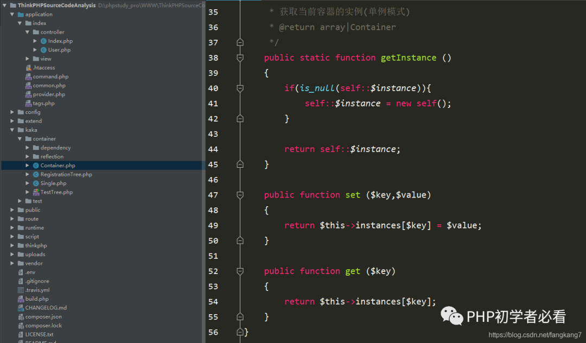The image size is (586, 343).
Task: Click the Single.php class icon
Action: pyautogui.click(x=36, y=183)
